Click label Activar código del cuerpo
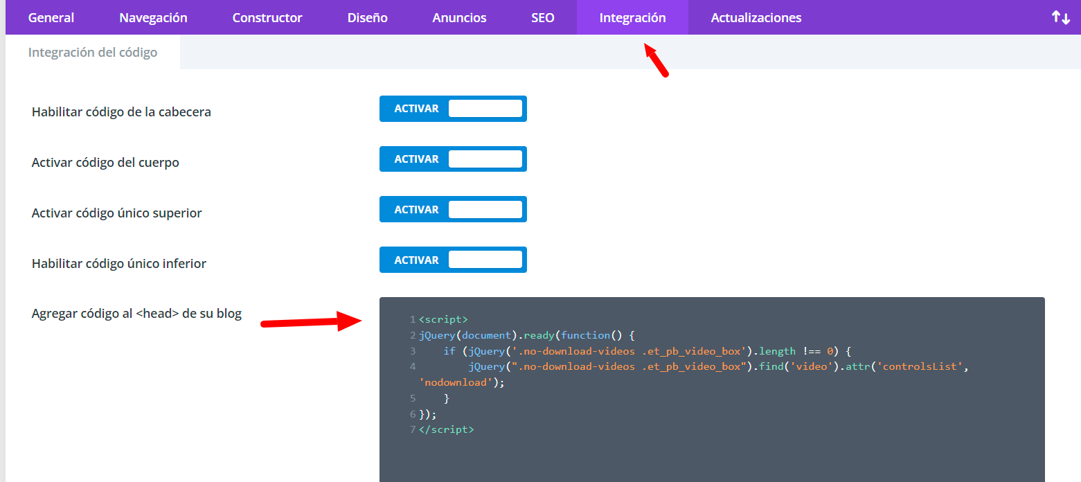 (105, 163)
